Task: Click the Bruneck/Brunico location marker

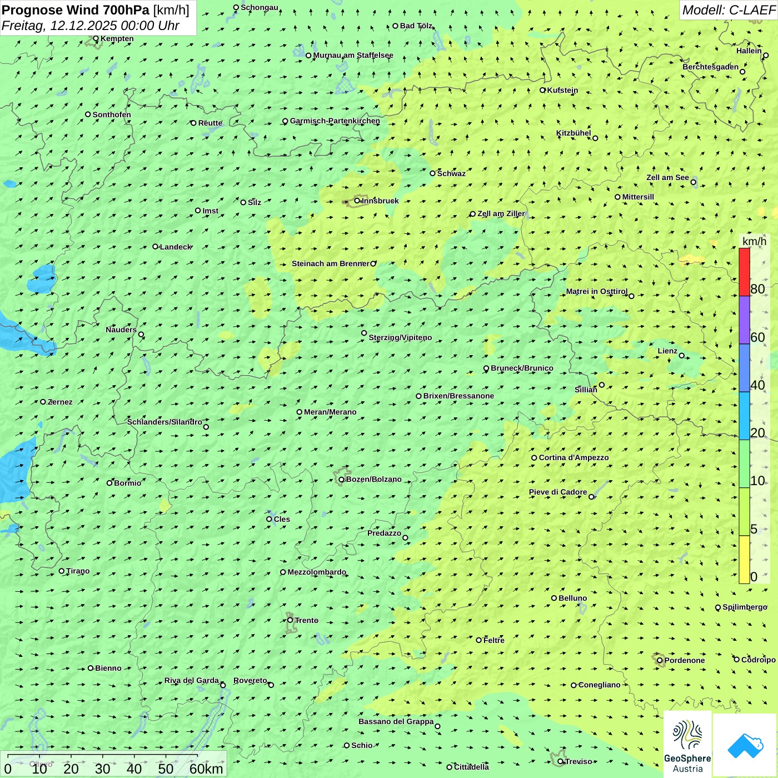Action: coord(486,368)
